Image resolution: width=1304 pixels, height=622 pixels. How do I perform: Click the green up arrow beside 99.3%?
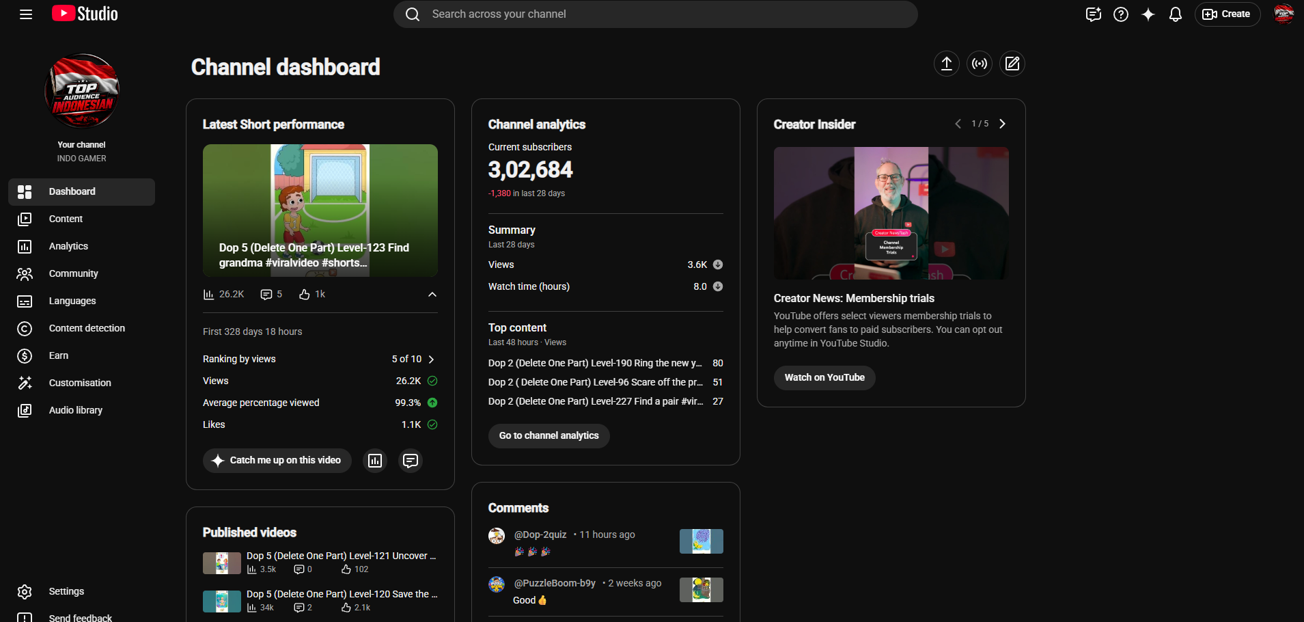coord(432,403)
